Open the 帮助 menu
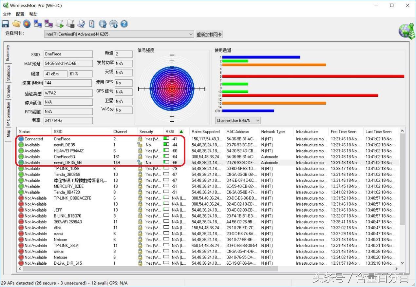Viewport: 416px width, 287px height. (33, 14)
